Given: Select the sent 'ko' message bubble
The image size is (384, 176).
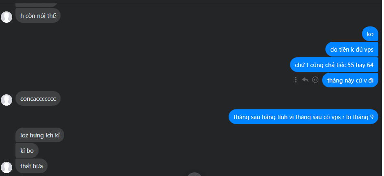Looking at the screenshot, I should tap(370, 34).
